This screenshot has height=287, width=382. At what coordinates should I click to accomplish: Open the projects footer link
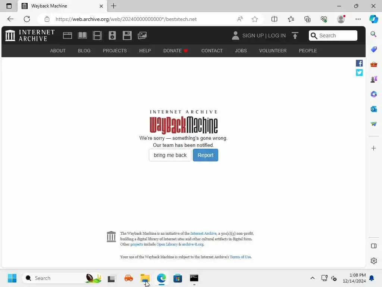coord(137,244)
